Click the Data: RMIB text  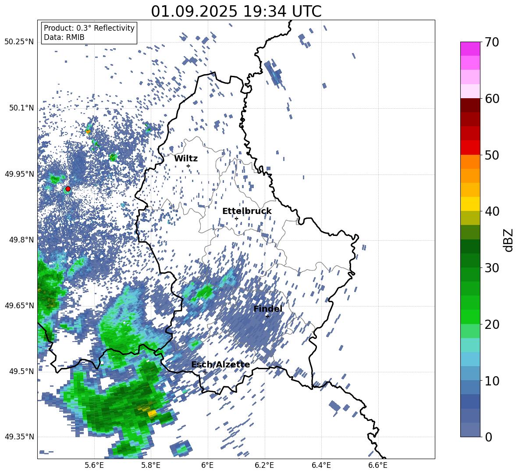click(x=64, y=37)
